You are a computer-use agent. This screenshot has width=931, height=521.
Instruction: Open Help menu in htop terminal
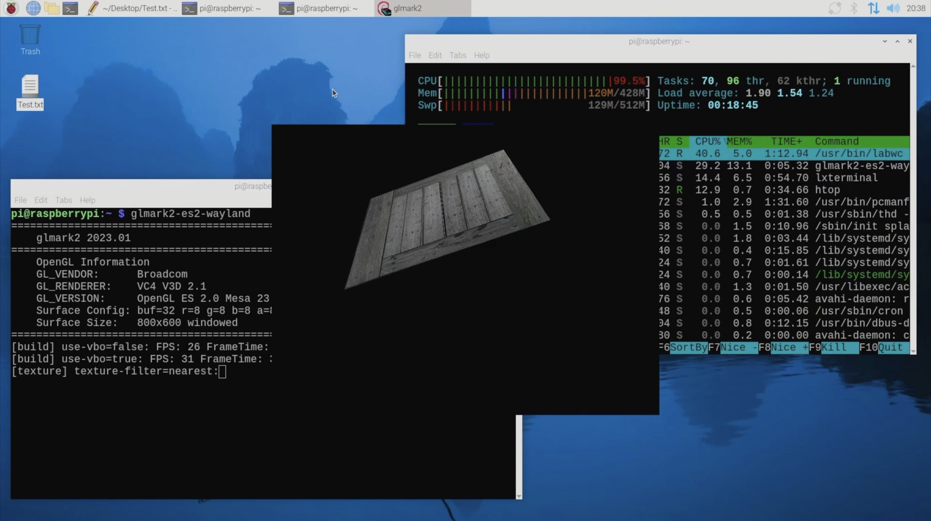click(x=482, y=55)
